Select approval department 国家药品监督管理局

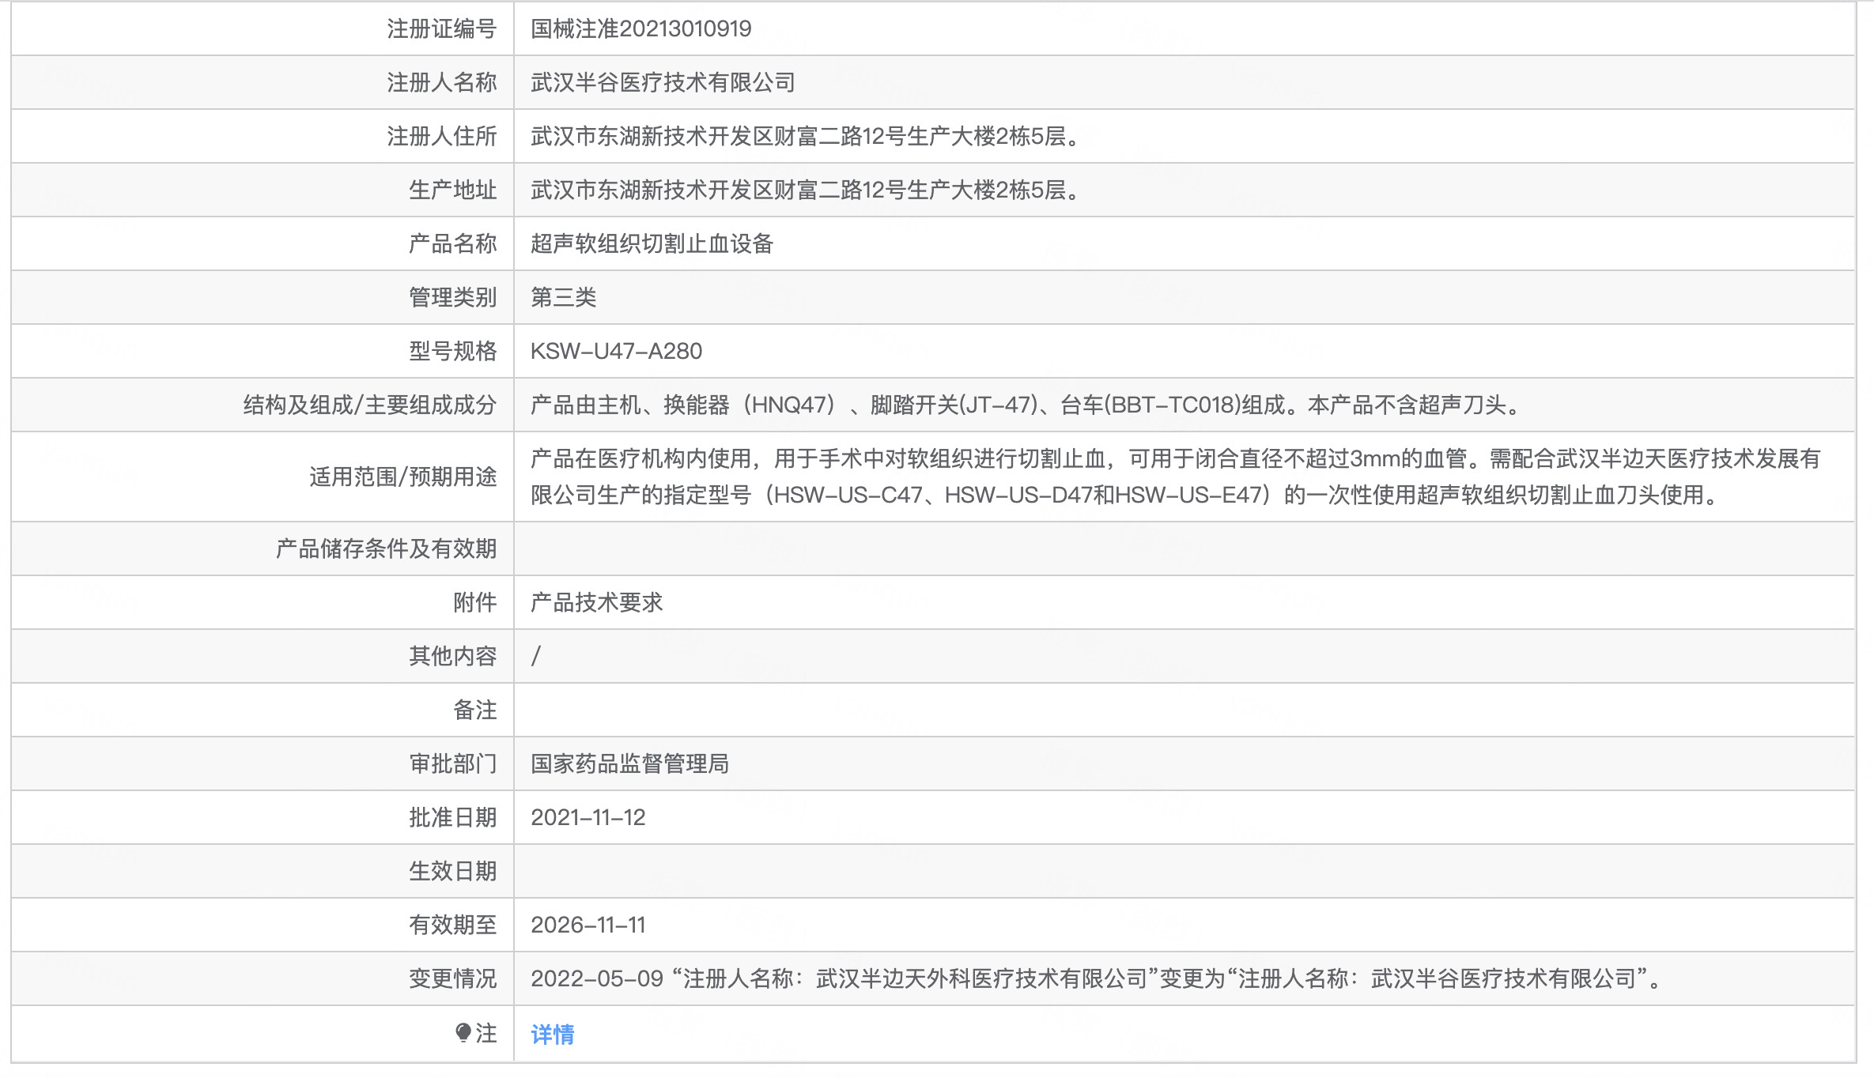click(x=629, y=763)
